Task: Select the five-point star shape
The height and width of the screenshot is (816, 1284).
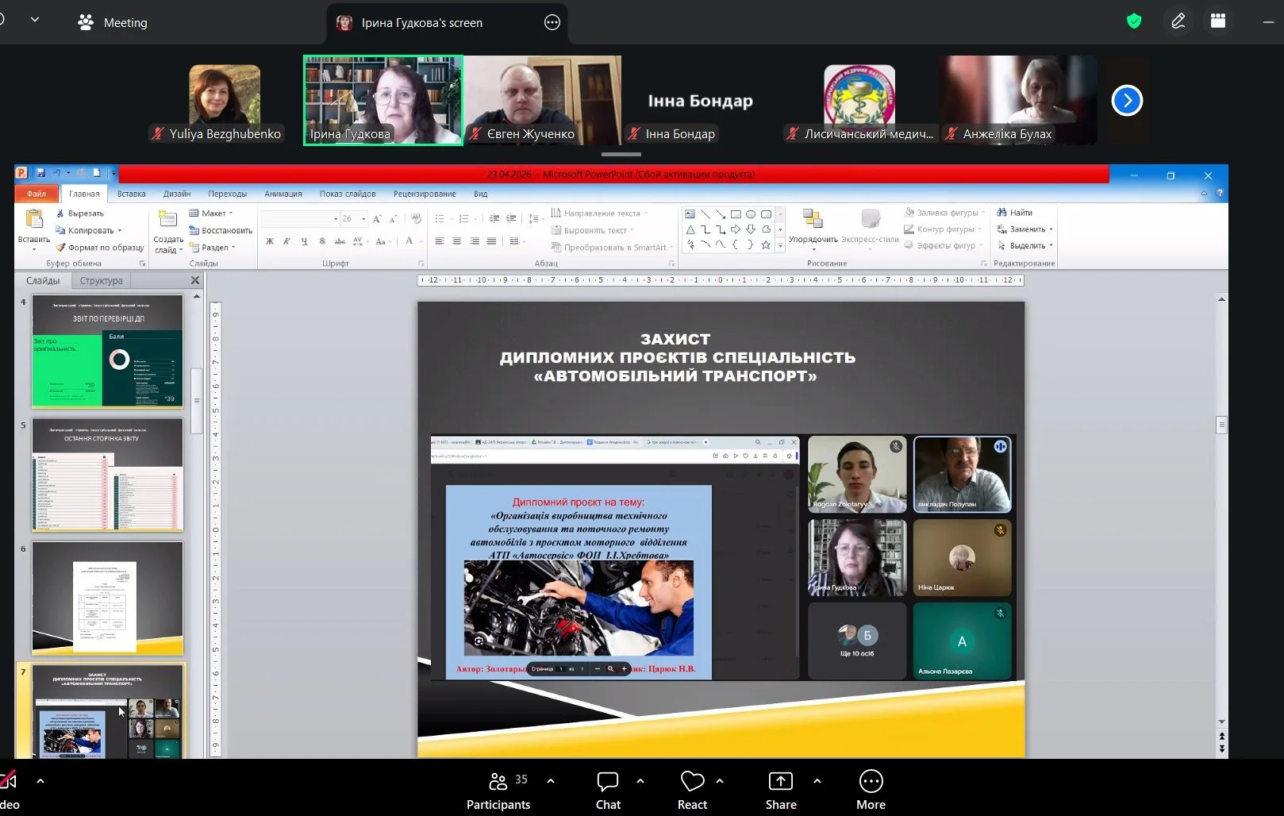Action: pos(766,244)
